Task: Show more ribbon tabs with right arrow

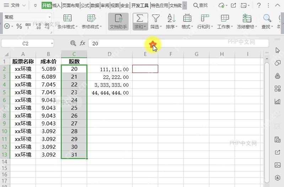Action: (184, 5)
